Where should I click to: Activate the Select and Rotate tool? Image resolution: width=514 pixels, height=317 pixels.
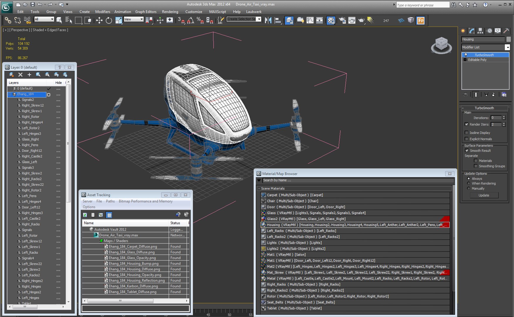click(x=109, y=20)
